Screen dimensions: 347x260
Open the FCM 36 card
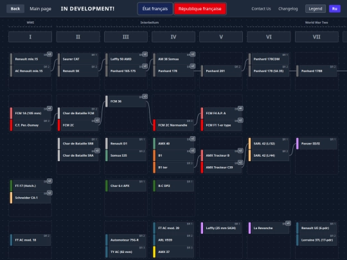(126, 101)
